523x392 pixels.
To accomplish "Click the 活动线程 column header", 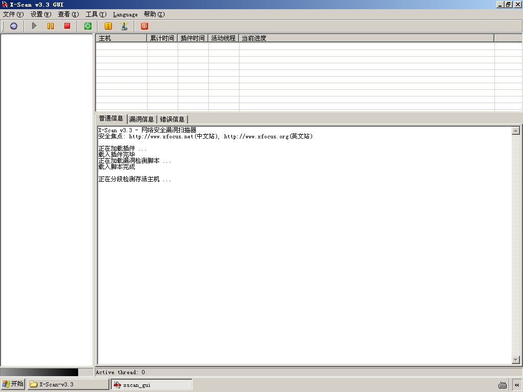I will [x=224, y=38].
